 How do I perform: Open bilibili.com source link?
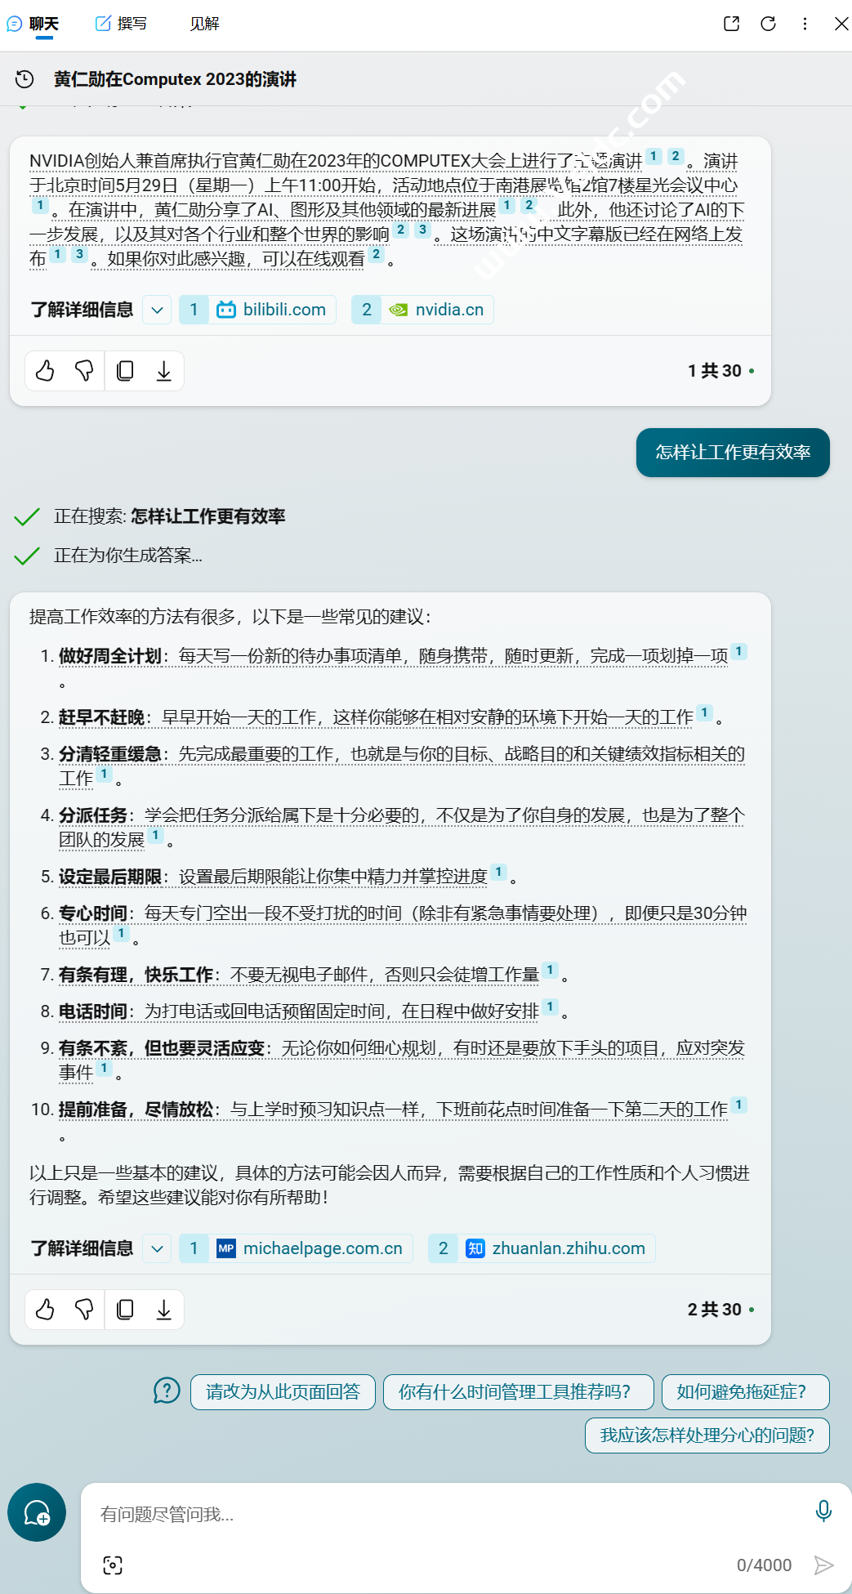pos(257,310)
